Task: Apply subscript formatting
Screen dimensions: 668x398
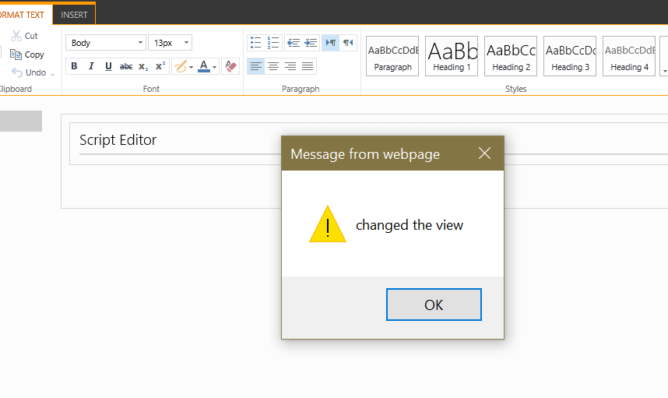Action: [x=143, y=66]
